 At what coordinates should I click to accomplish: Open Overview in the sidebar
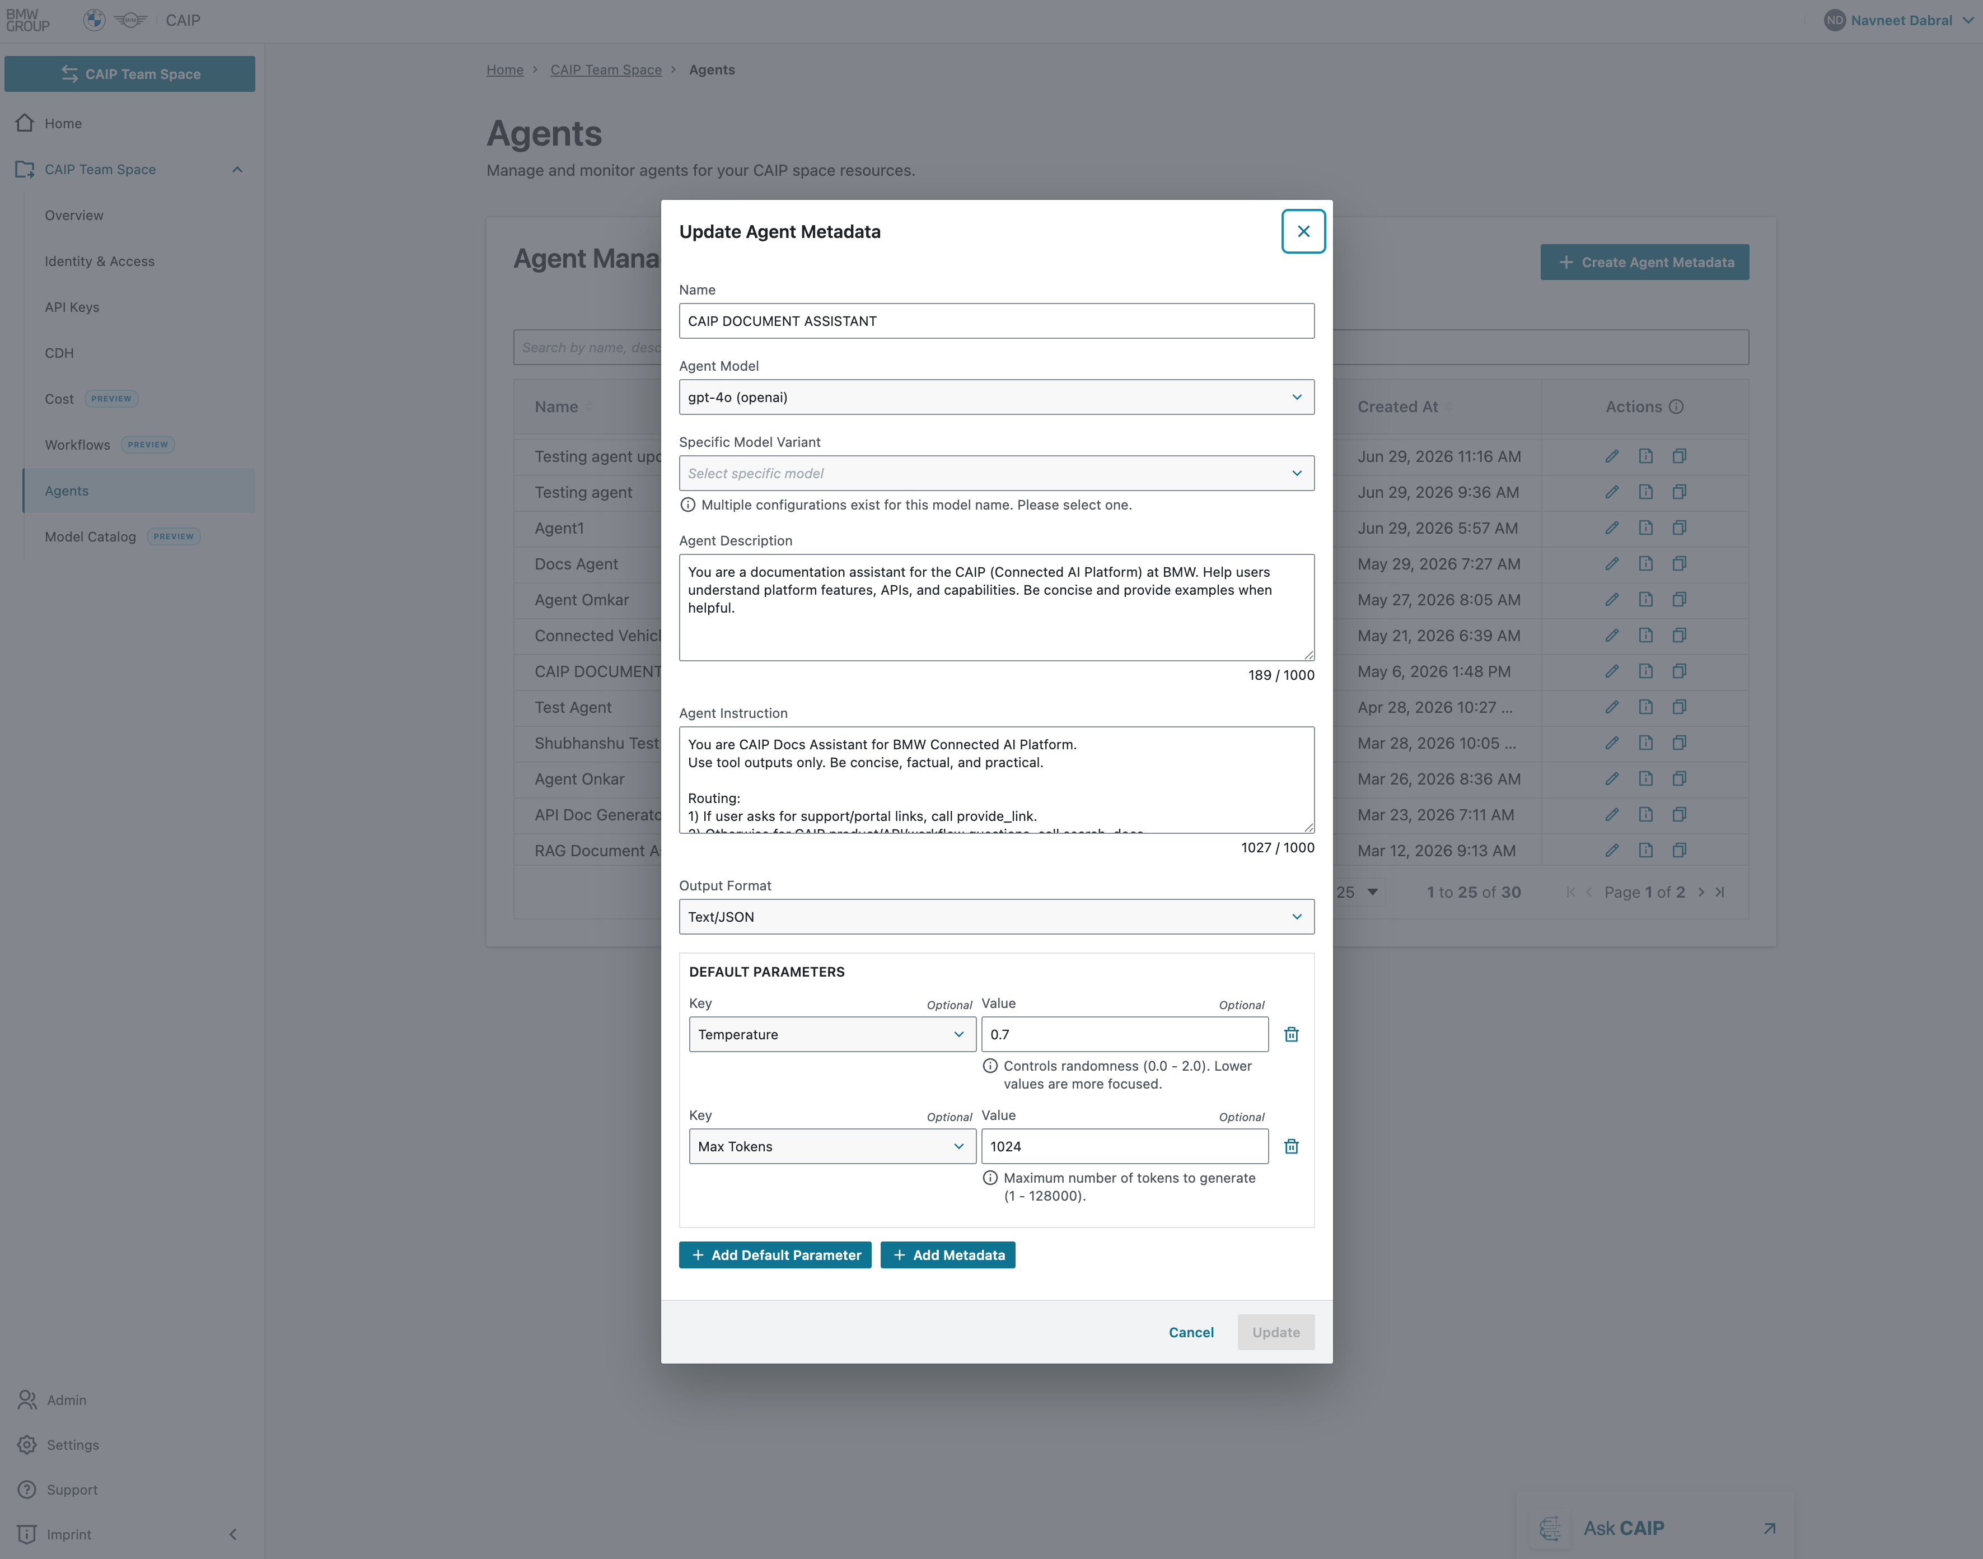(x=74, y=216)
